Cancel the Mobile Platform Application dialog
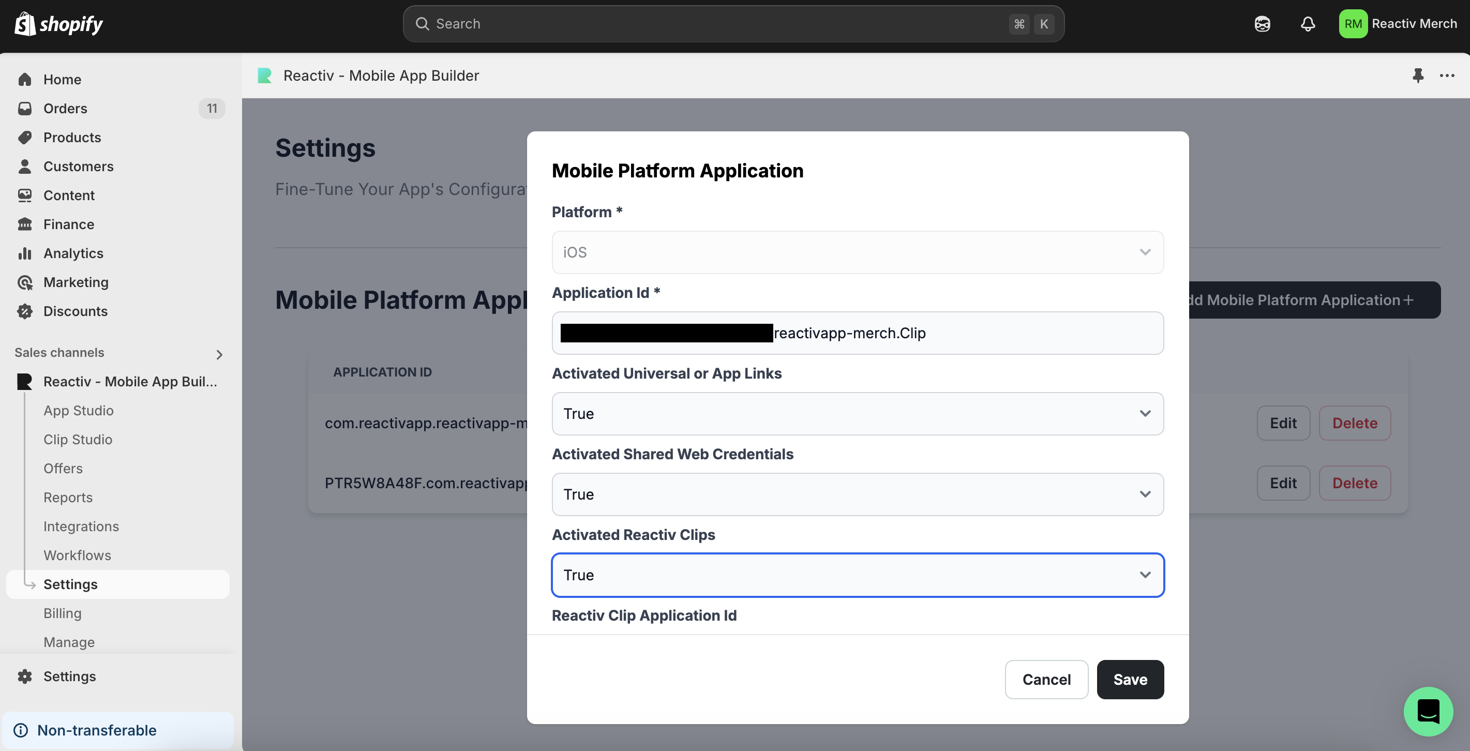The image size is (1470, 751). click(1046, 679)
